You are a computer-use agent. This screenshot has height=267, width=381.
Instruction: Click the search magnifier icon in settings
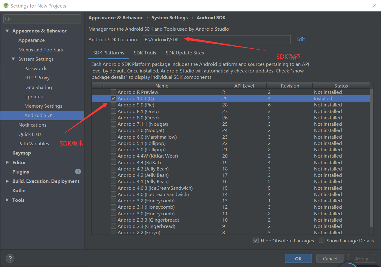(x=8, y=19)
